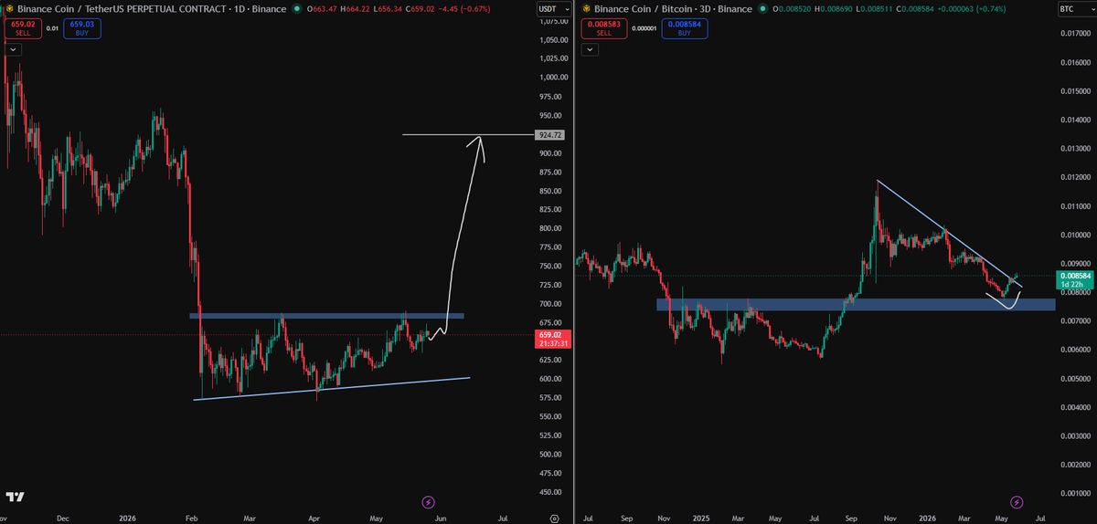Click the 659.03 BUY button
The height and width of the screenshot is (524, 1097).
(82, 27)
